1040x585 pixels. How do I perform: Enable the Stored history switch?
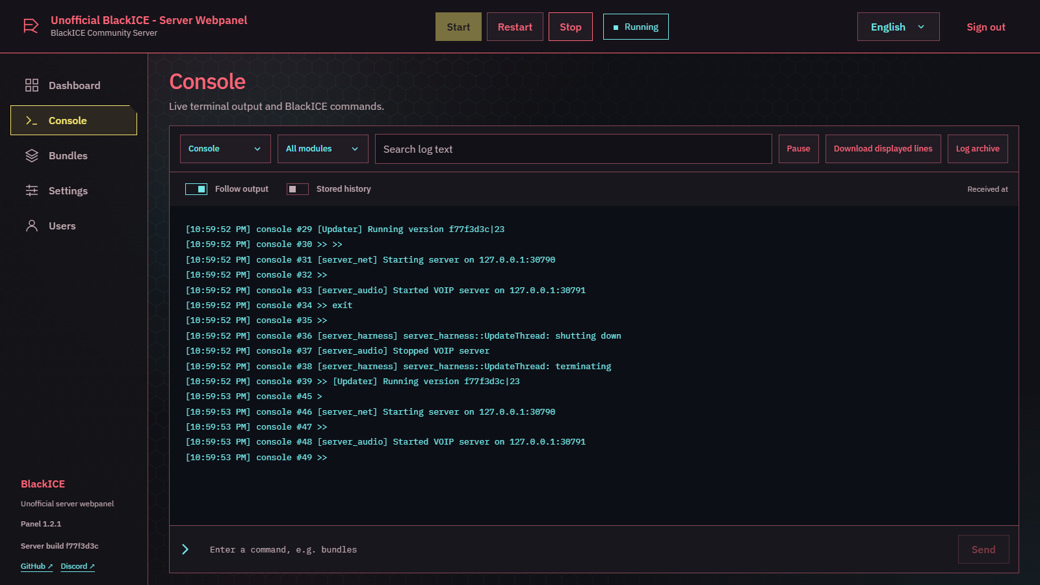point(298,189)
